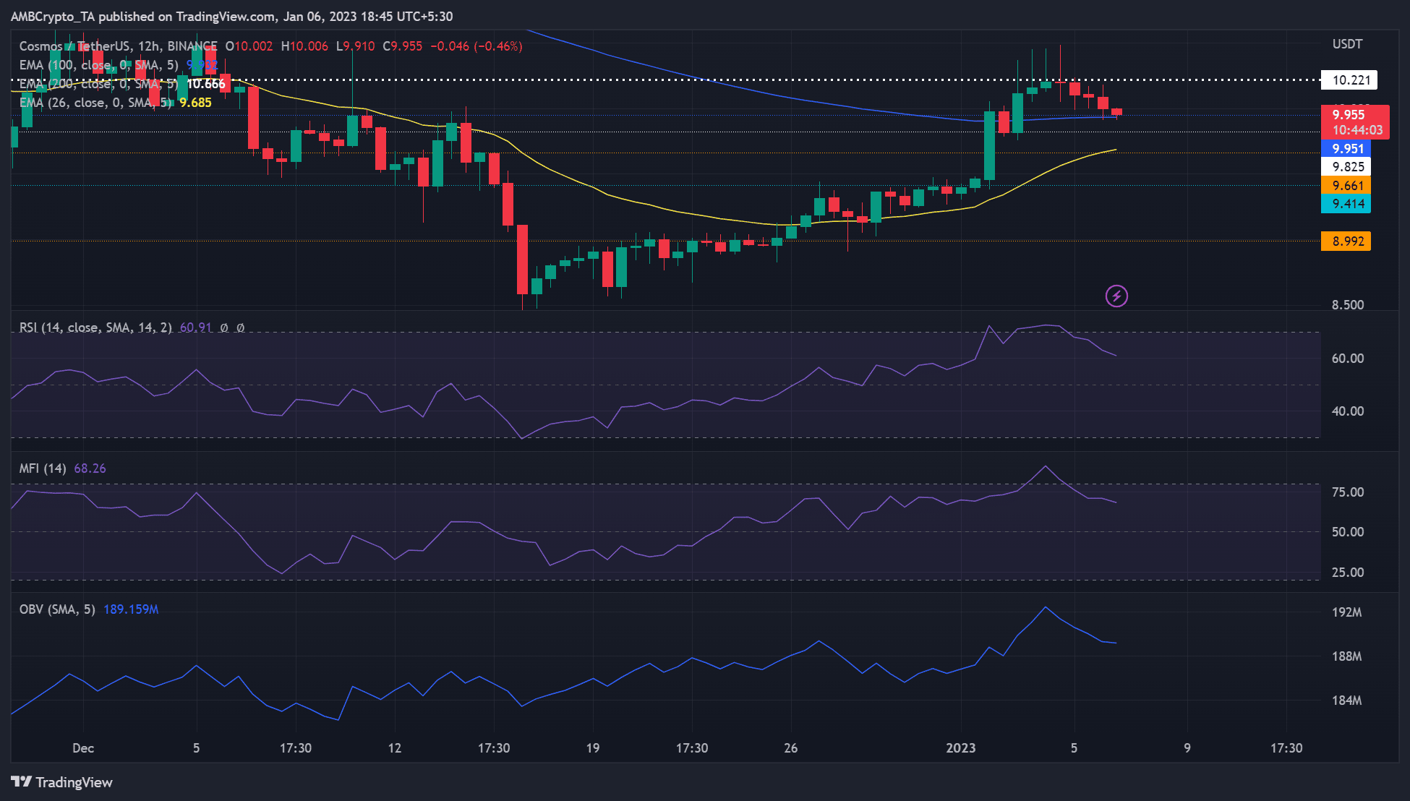Click the red current price label 9.955
The image size is (1410, 801).
pyautogui.click(x=1349, y=115)
